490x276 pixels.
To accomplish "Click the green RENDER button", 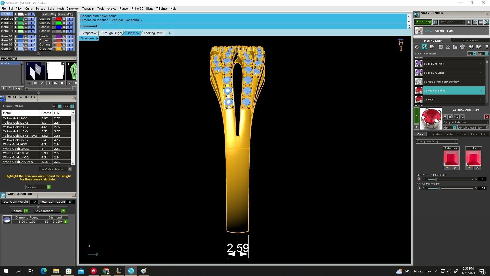I will [423, 22].
